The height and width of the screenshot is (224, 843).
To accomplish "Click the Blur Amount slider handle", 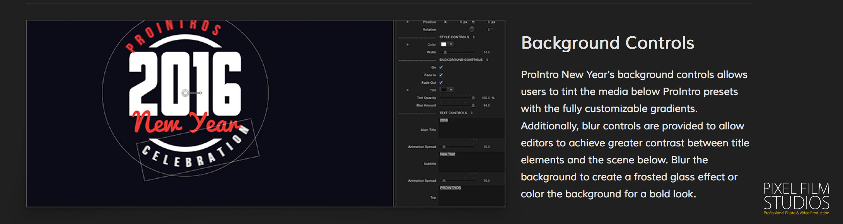I will 473,105.
